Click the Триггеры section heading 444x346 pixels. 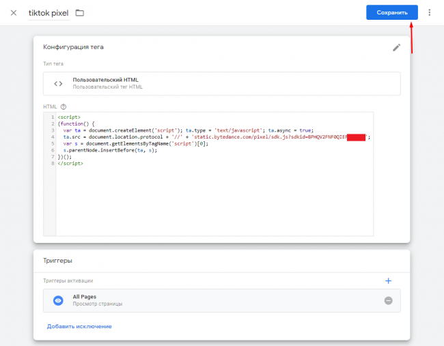coord(57,261)
